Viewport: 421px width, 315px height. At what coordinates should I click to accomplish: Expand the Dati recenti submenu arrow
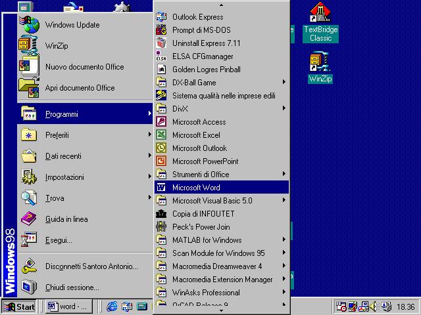pos(149,156)
